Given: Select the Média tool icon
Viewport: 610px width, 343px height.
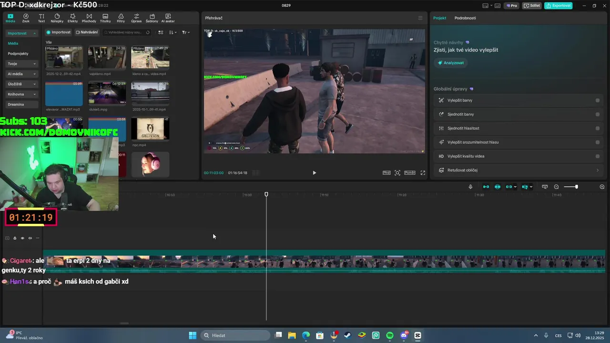Looking at the screenshot, I should (10, 18).
